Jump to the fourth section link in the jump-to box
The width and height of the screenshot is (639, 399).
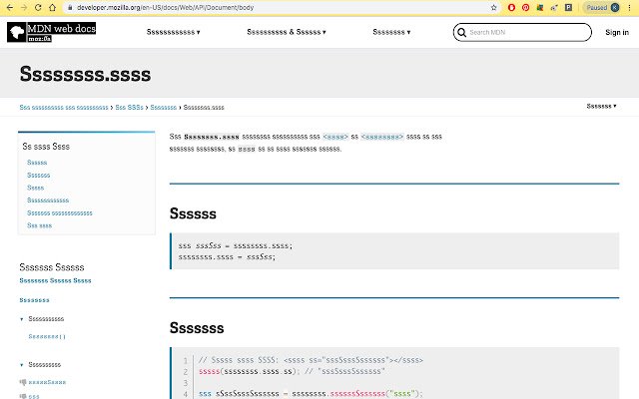point(48,200)
